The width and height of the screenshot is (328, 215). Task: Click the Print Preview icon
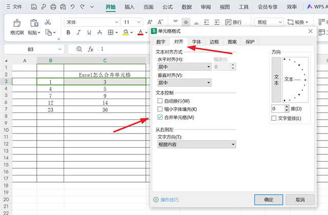tap(63, 7)
